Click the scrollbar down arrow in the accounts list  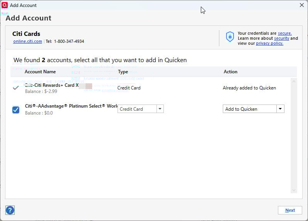(294, 190)
